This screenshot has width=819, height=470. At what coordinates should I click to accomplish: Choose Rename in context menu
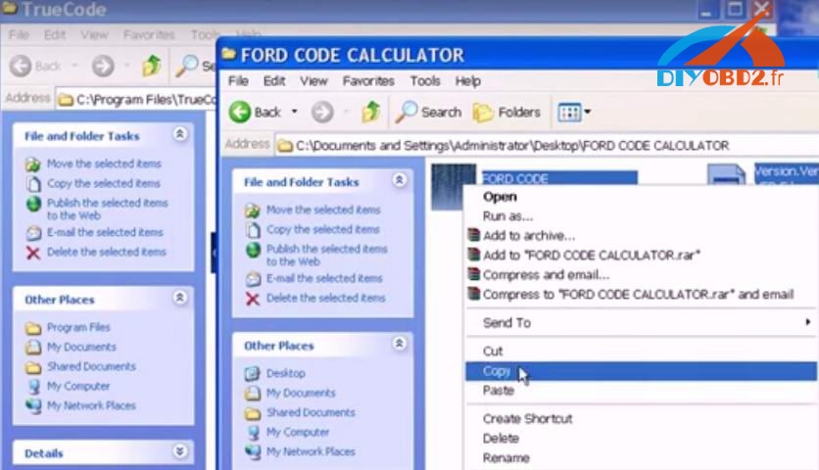(x=642, y=458)
